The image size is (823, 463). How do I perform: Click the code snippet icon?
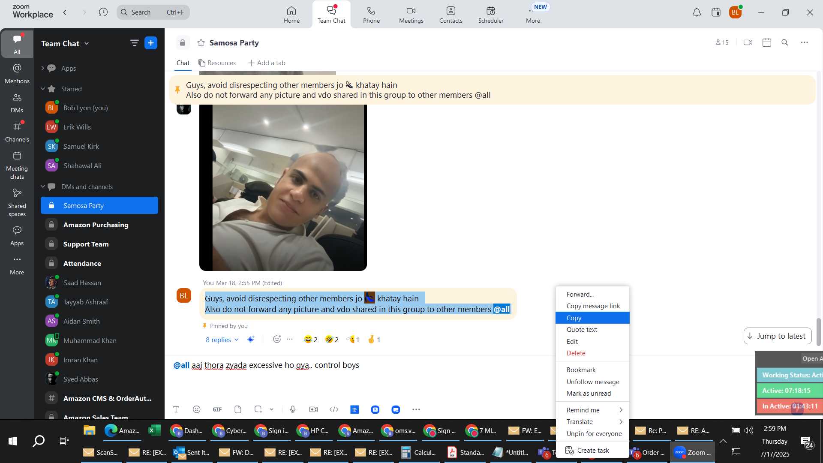coord(334,409)
